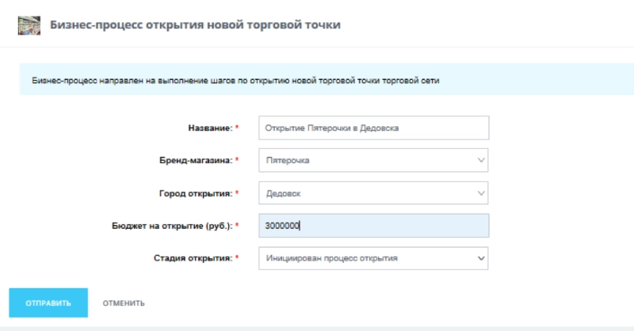Expand the Город открытия list via its chevron
The height and width of the screenshot is (331, 634).
coord(480,193)
